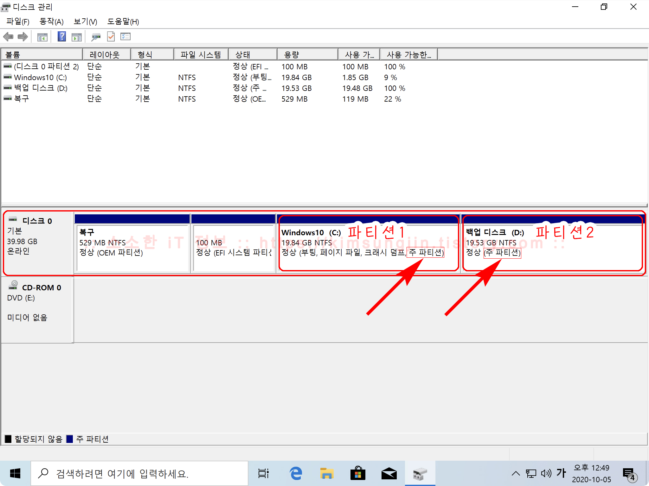The height and width of the screenshot is (486, 649).
Task: Click the blue 주 파티션 legend swatch
Action: 70,439
